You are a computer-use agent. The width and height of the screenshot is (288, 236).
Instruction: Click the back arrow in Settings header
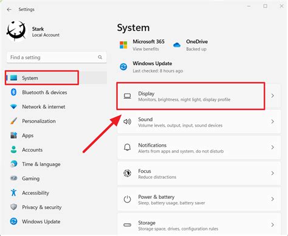pos(9,9)
